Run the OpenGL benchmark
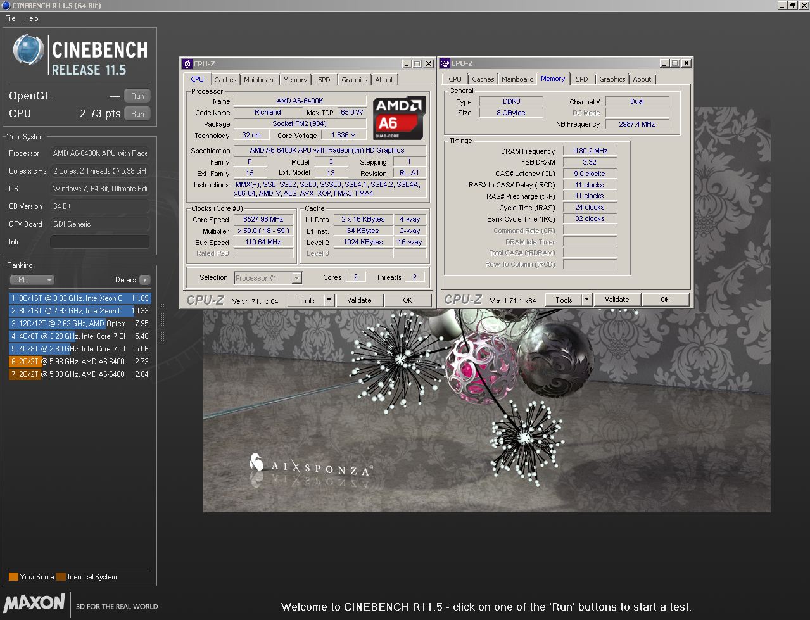This screenshot has height=620, width=810. (137, 96)
